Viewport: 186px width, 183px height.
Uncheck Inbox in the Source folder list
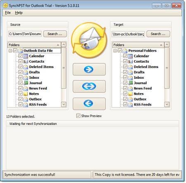click(21, 77)
